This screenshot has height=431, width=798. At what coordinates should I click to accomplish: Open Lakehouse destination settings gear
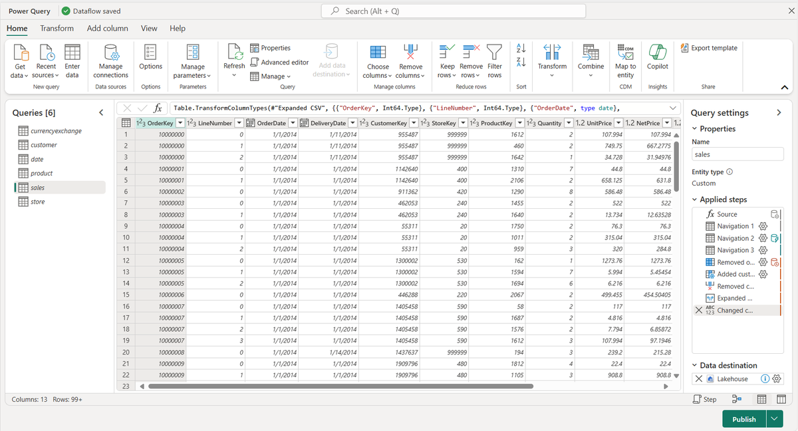[777, 378]
